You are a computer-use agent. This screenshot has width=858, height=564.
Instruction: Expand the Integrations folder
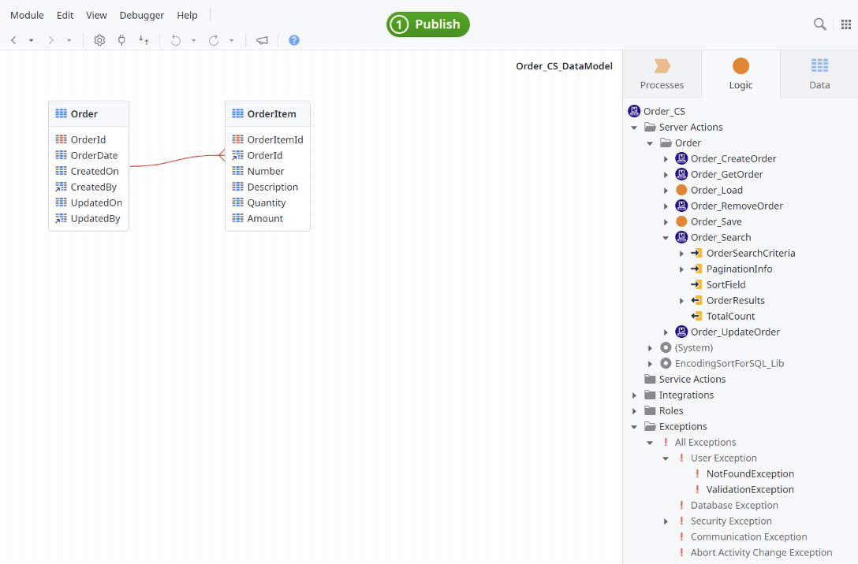point(634,395)
